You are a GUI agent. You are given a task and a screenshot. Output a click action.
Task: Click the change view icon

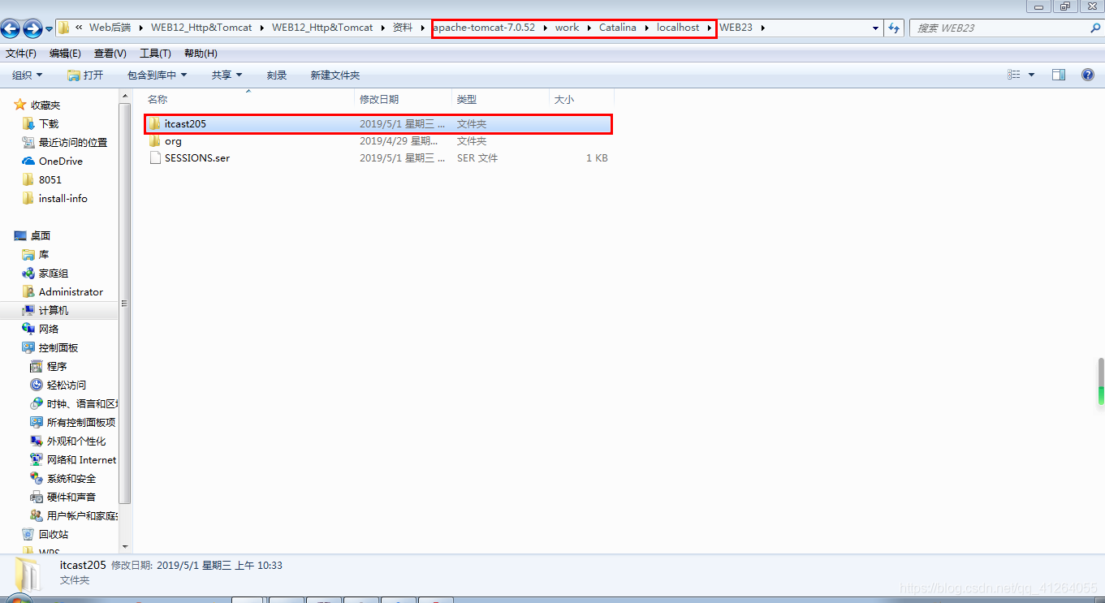[1014, 75]
